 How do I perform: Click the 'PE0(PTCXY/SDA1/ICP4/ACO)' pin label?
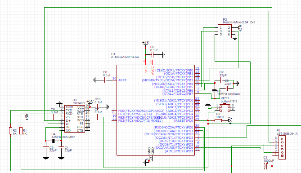[141, 111]
